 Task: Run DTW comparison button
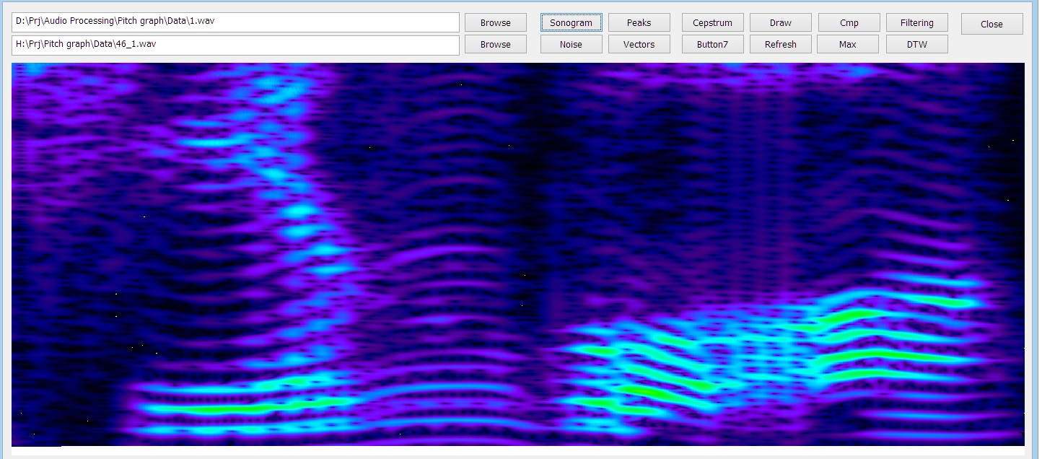(916, 44)
